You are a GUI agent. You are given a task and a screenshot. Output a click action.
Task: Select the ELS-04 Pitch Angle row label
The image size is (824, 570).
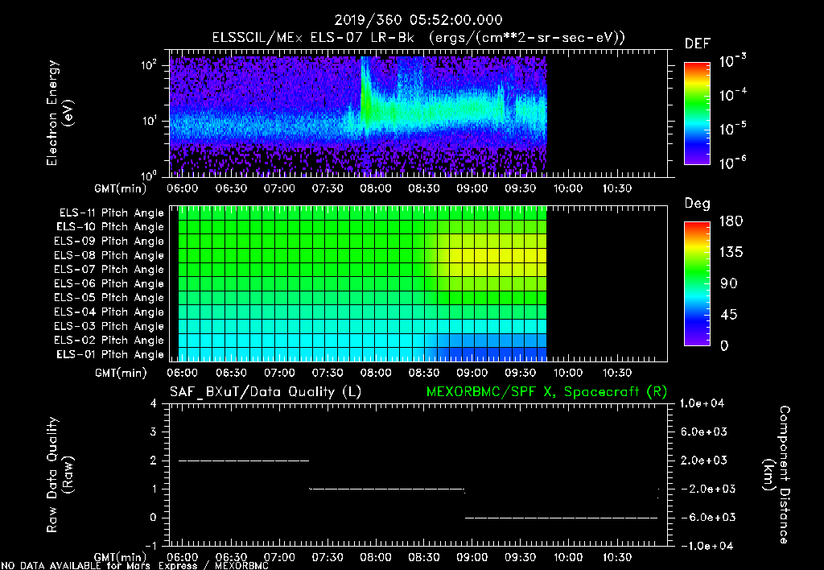point(109,312)
